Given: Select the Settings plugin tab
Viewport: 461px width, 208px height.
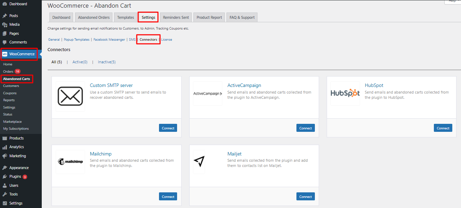Looking at the screenshot, I should 149,17.
